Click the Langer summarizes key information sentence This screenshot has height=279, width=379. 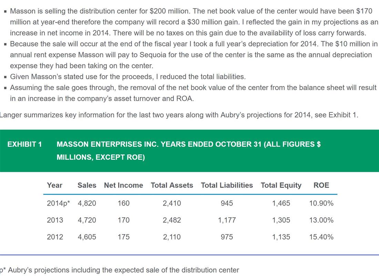[179, 115]
